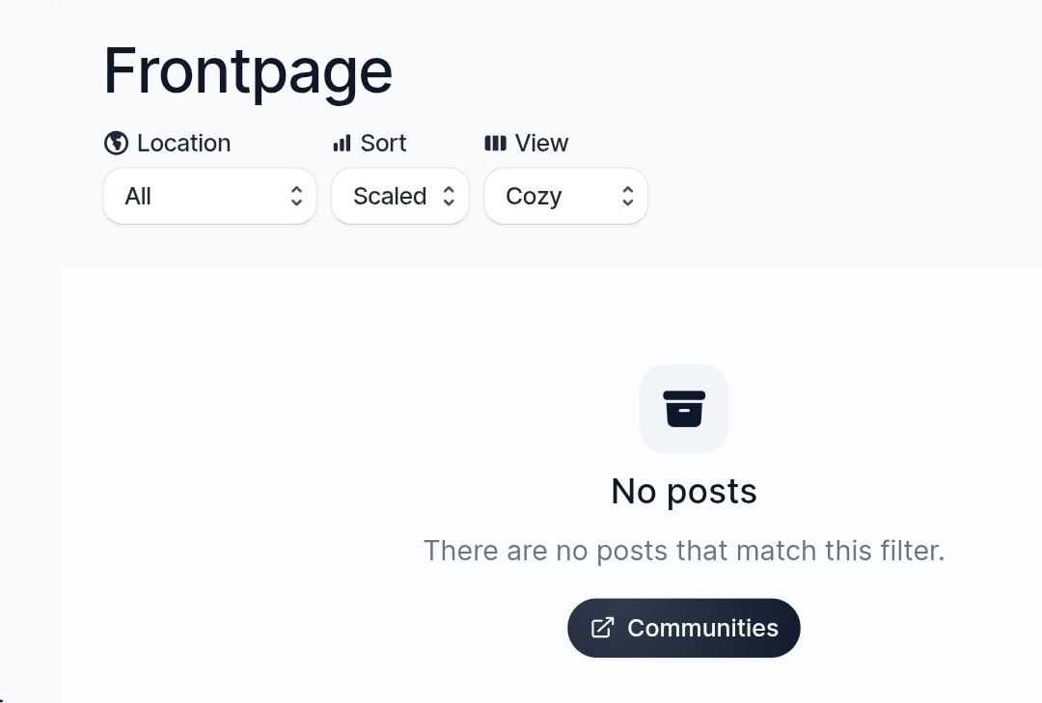1042x703 pixels.
Task: Click the Location label text
Action: click(x=183, y=144)
